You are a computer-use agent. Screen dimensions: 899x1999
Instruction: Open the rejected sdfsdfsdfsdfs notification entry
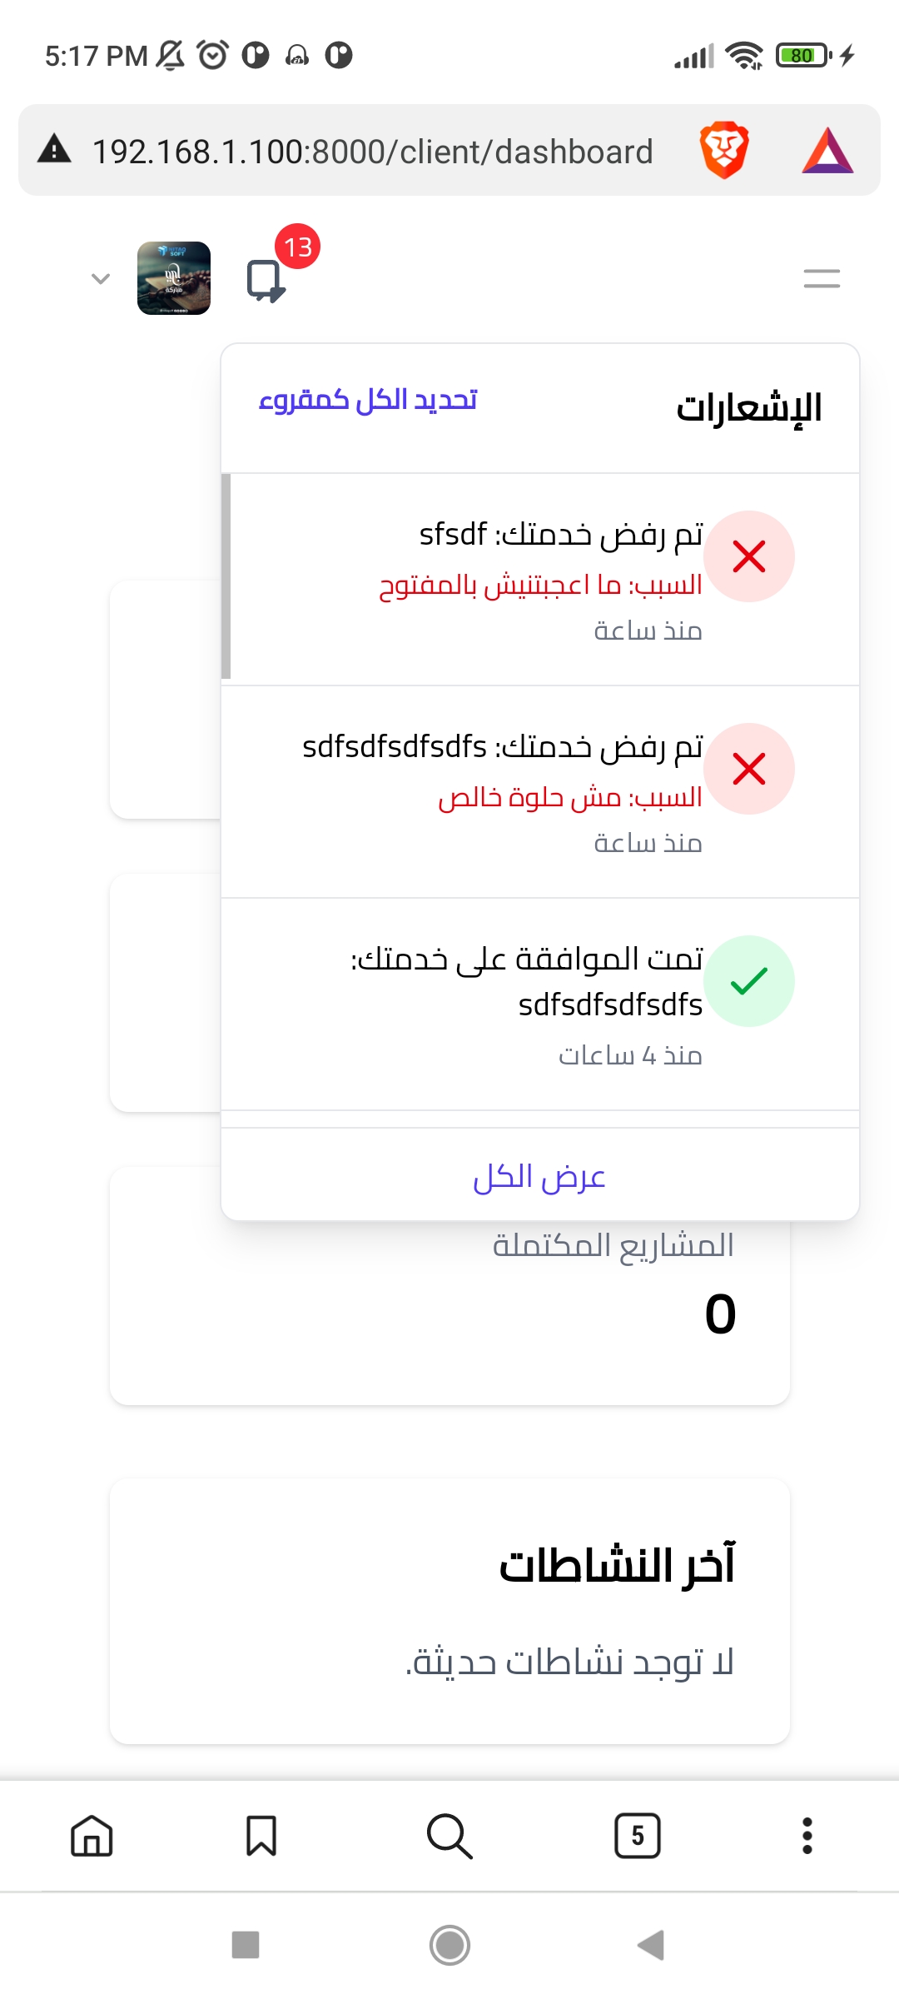541,787
